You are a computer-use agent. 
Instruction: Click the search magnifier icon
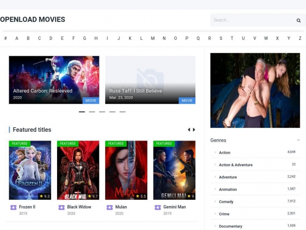pyautogui.click(x=298, y=20)
